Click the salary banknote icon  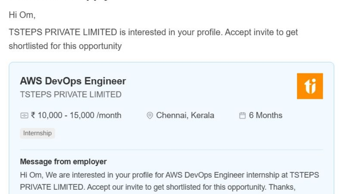(24, 116)
